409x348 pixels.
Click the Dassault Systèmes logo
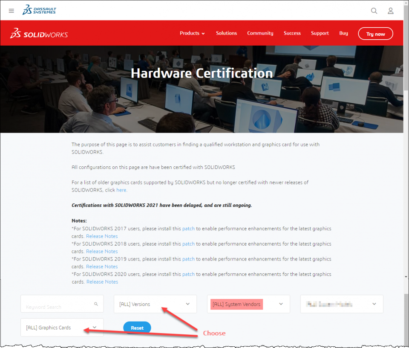(39, 10)
